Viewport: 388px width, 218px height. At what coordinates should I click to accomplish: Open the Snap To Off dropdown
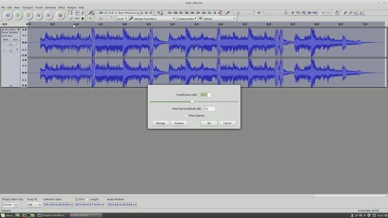point(34,205)
